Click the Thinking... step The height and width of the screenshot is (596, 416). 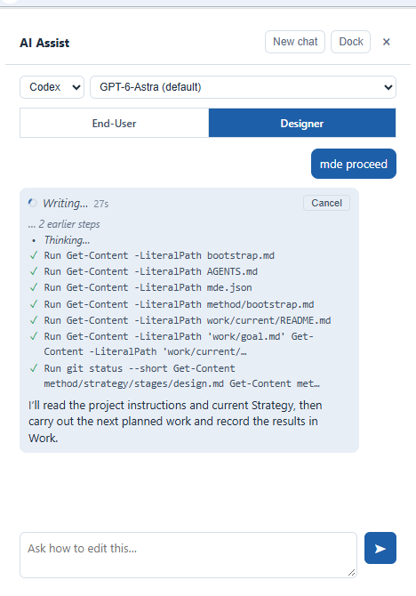click(x=67, y=240)
